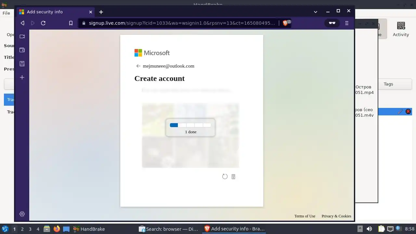Open the Brave hamburger menu
The height and width of the screenshot is (234, 416).
click(347, 23)
